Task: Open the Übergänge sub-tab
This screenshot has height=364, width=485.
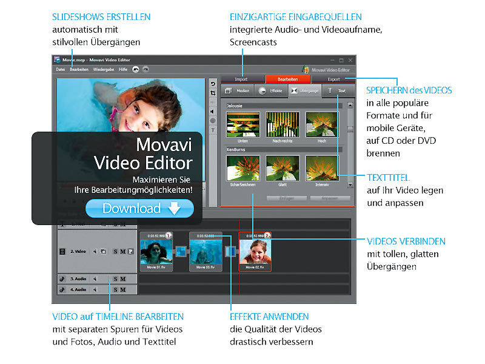Action: [x=305, y=90]
